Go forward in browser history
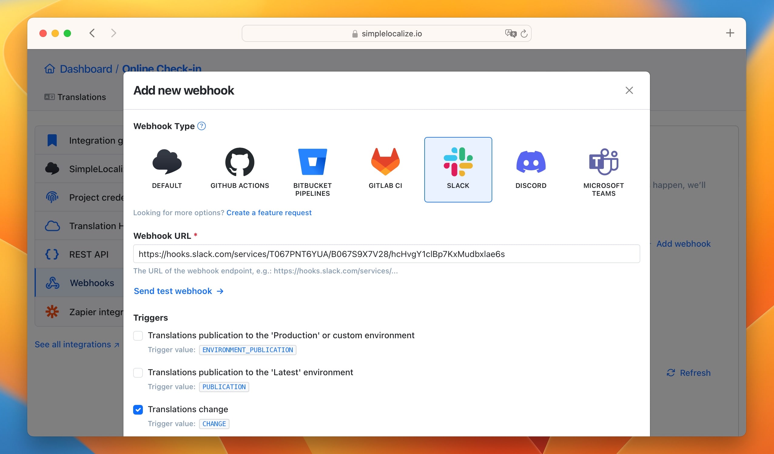 click(113, 33)
